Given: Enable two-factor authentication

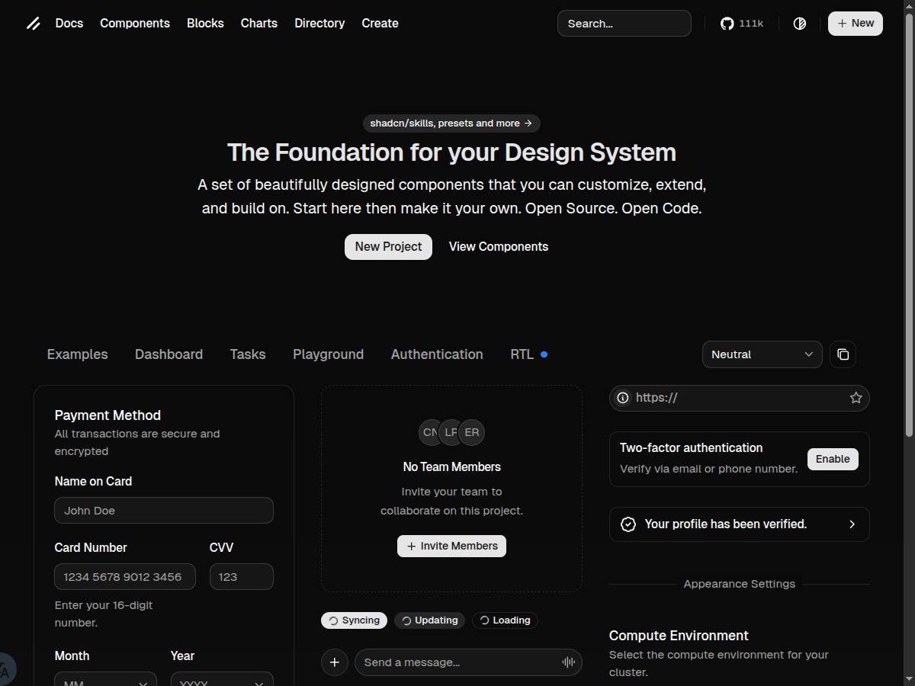Looking at the screenshot, I should pos(833,459).
